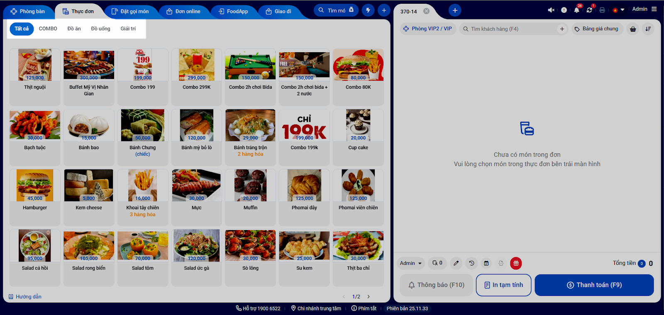Filter menu by Giải trí category

click(128, 29)
